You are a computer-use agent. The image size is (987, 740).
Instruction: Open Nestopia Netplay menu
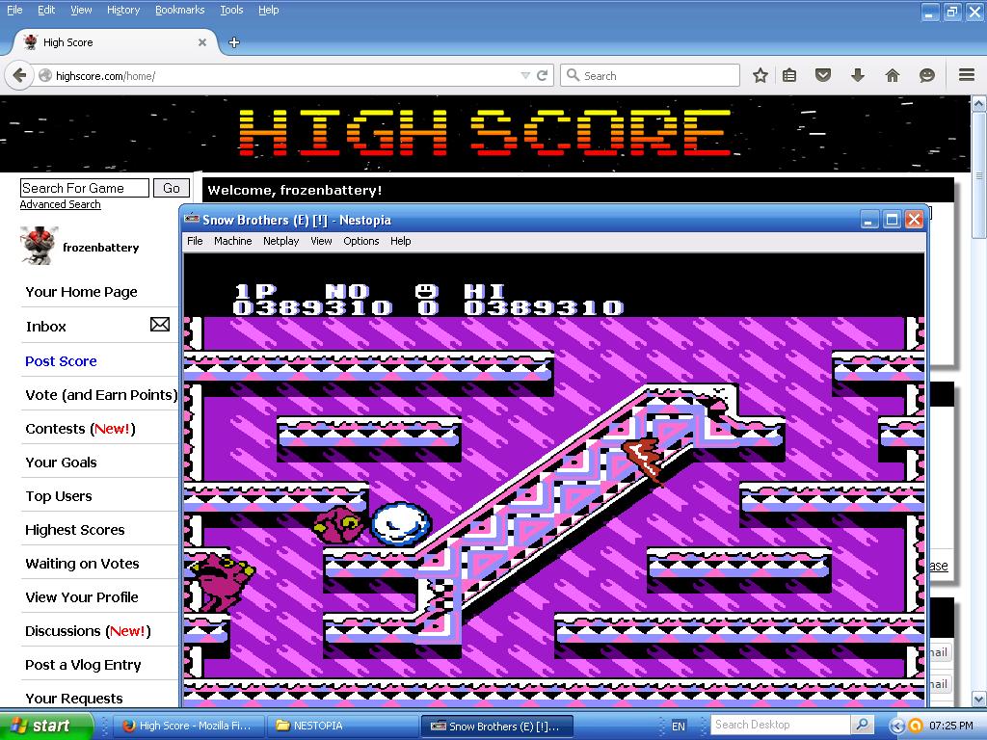pos(280,241)
